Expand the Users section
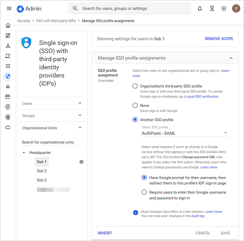The width and height of the screenshot is (244, 241). point(52,103)
